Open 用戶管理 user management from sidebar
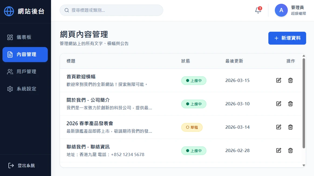314x176 pixels. click(x=10, y=72)
